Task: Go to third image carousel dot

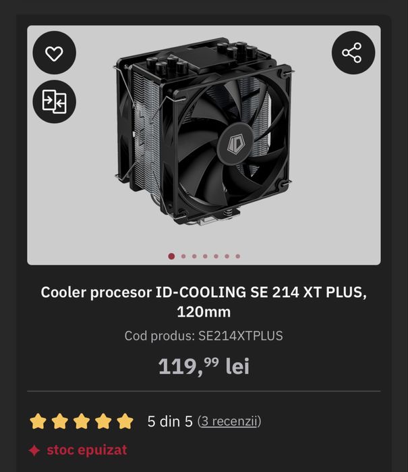Action: (x=194, y=256)
